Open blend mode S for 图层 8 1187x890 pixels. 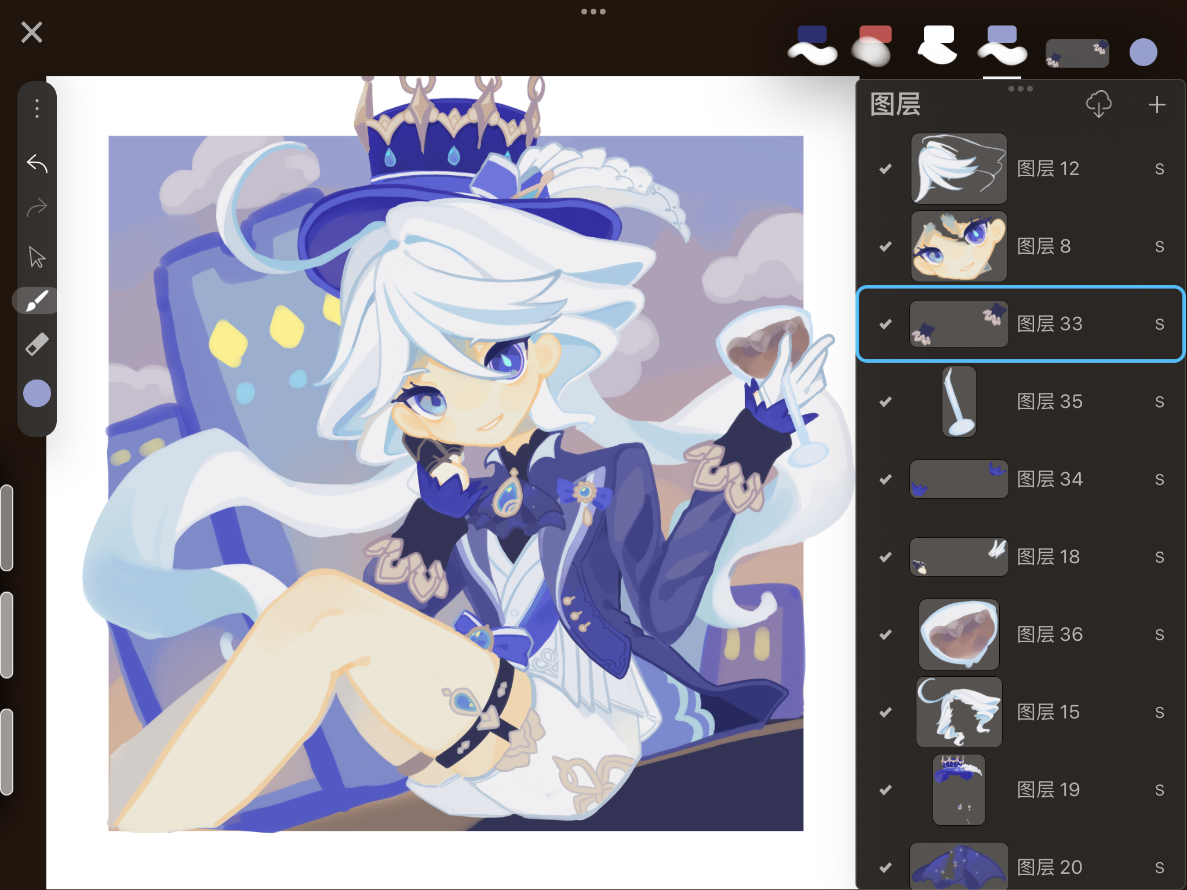1159,246
